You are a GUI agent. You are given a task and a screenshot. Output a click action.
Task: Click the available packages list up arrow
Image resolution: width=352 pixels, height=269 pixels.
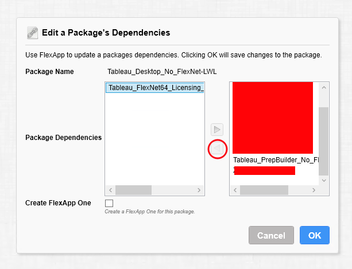point(324,88)
